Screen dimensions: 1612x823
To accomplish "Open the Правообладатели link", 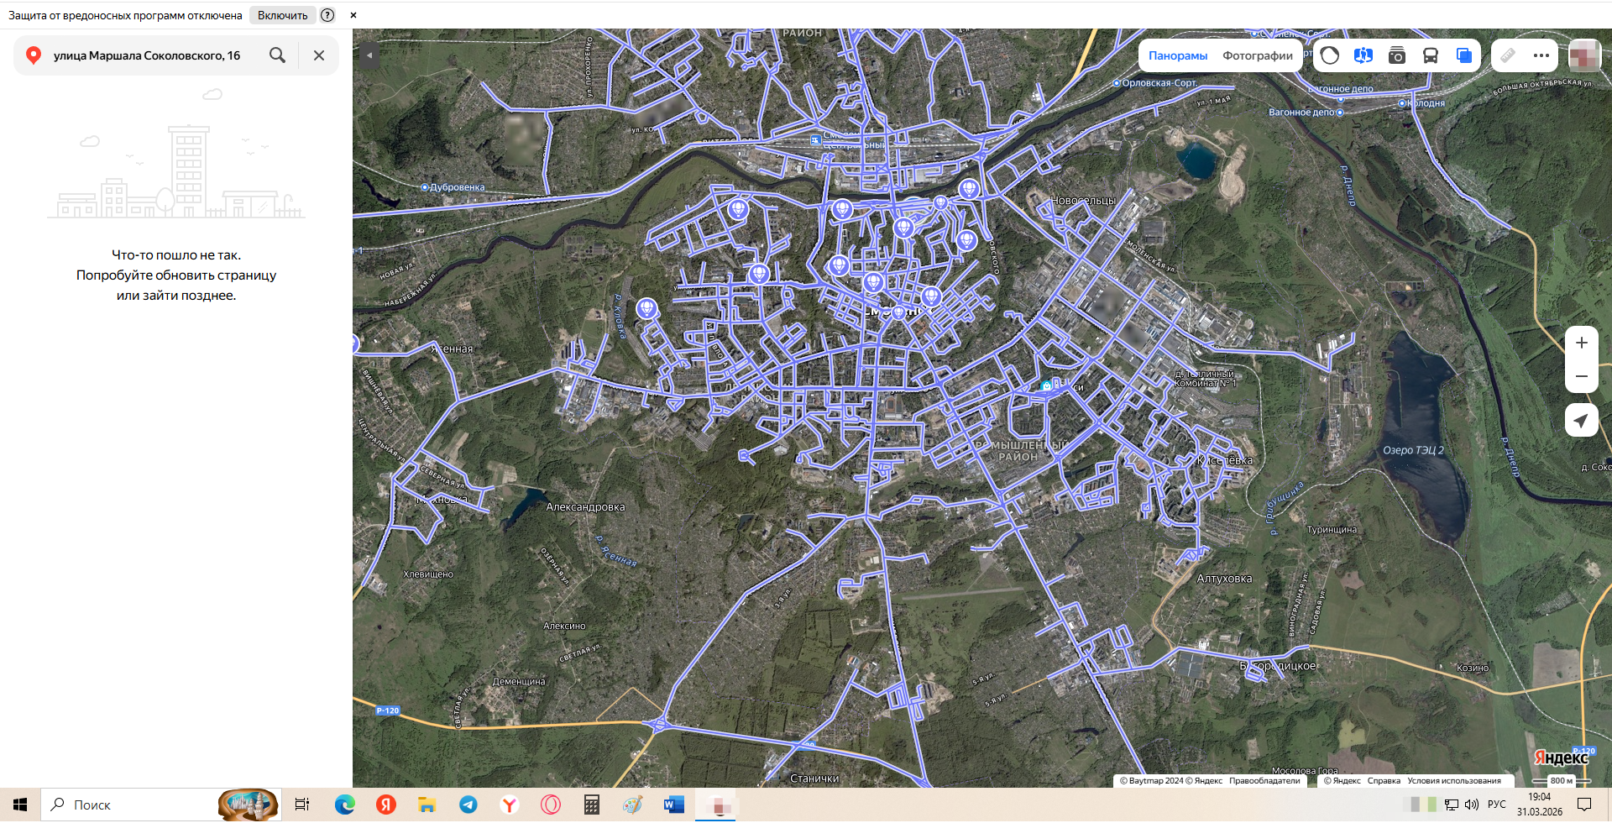I will [x=1264, y=781].
